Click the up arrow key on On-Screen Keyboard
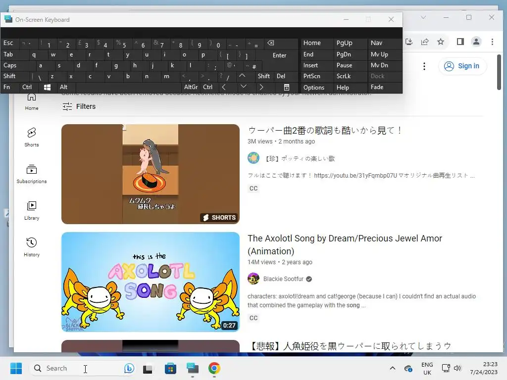The image size is (507, 380). (242, 76)
